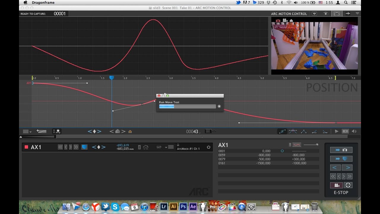Click the red curve thumbnail button
Image resolution: width=380 pixels, height=214 pixels.
[x=297, y=145]
